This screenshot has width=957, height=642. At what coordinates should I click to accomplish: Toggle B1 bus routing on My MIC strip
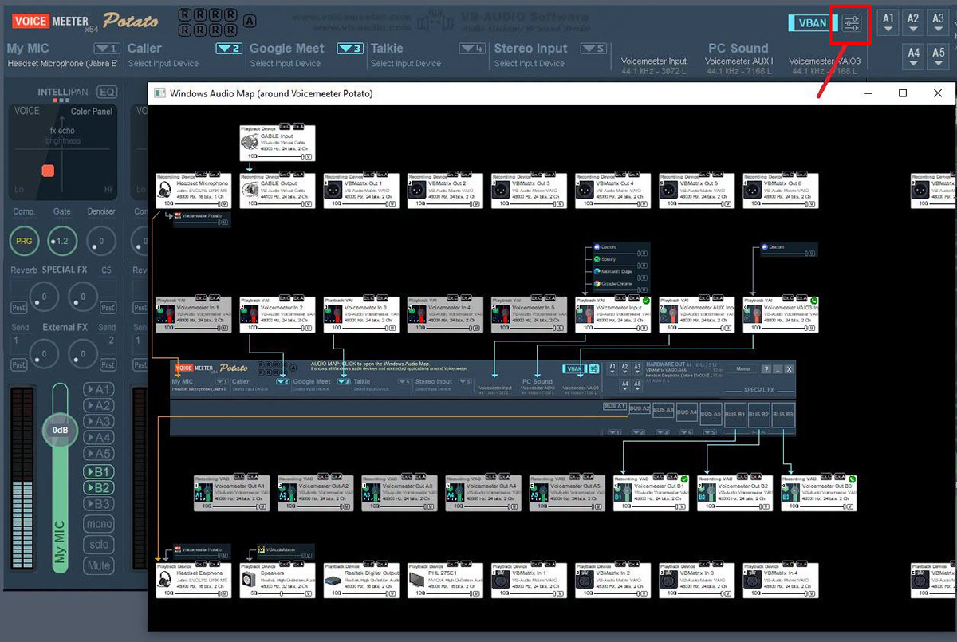[x=98, y=472]
